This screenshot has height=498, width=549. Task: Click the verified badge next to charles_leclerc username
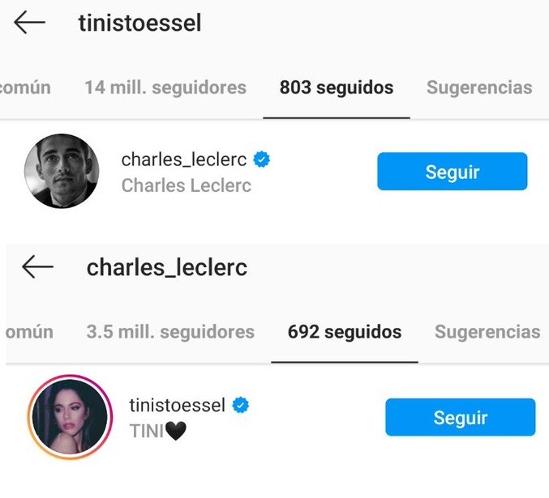click(x=260, y=160)
